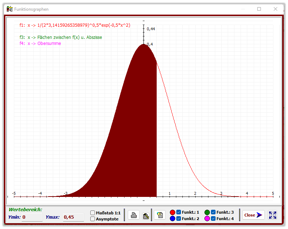
Task: Uncheck the Funkt.: 1 checkbox
Action: 179,212
